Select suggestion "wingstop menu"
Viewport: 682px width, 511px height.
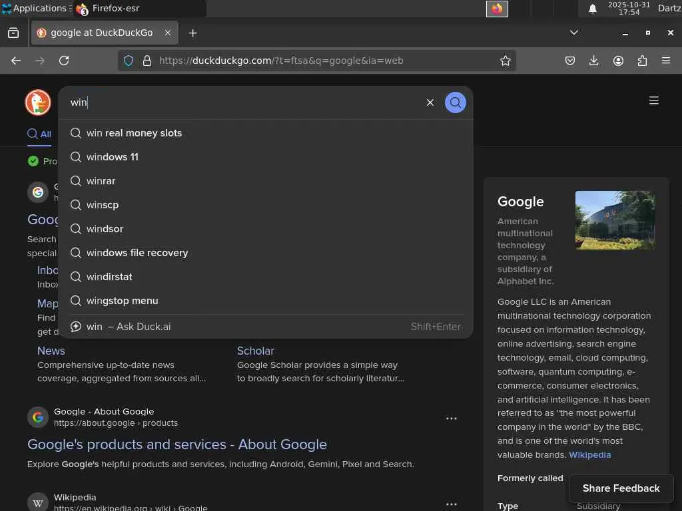pyautogui.click(x=266, y=301)
